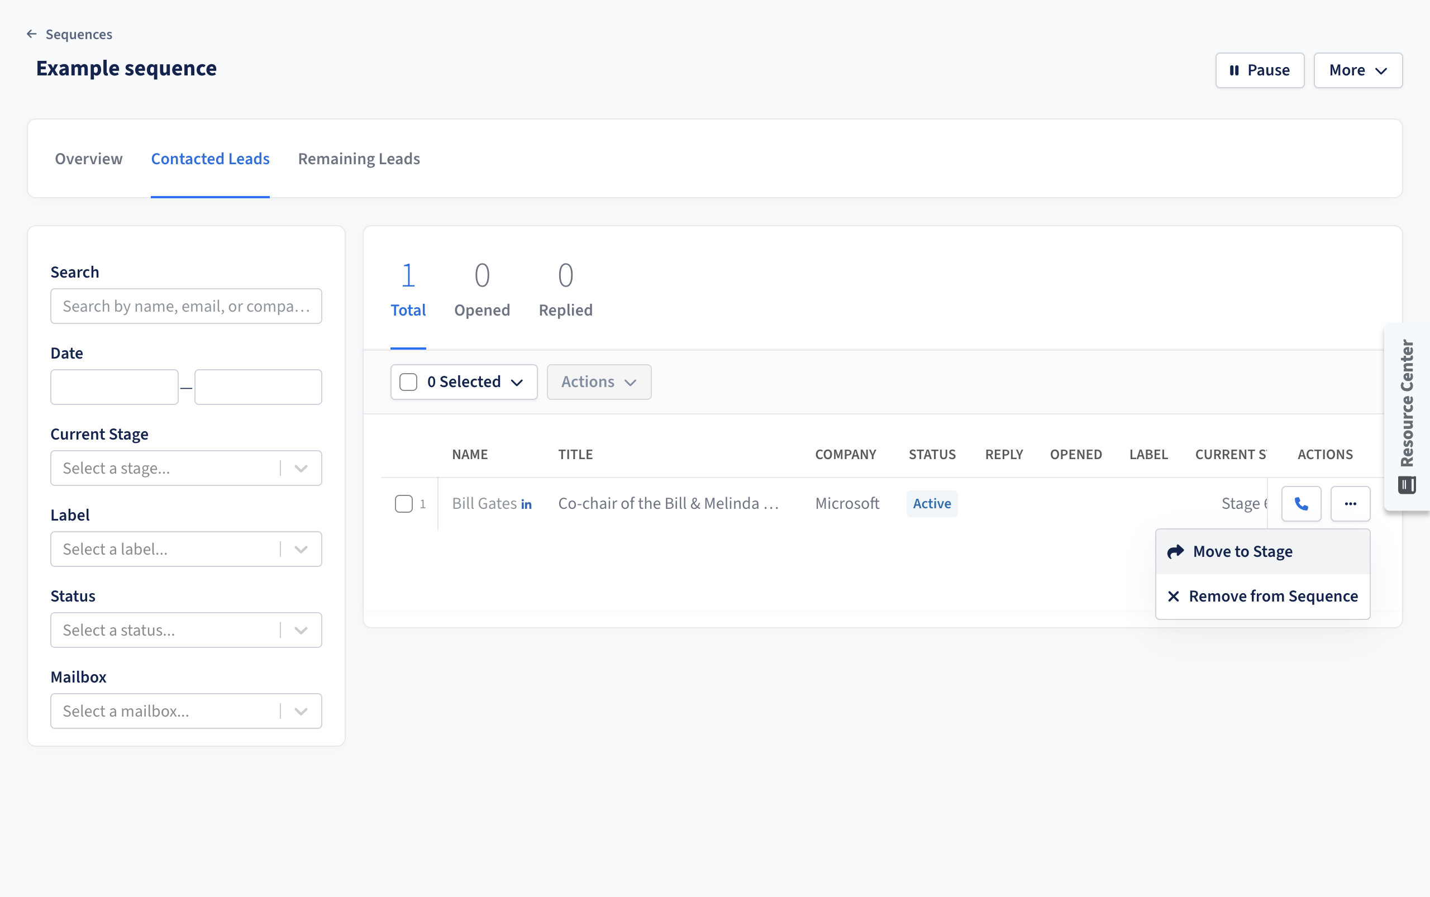Viewport: 1430px width, 897px height.
Task: Show the Replied leads tab
Action: coord(565,290)
